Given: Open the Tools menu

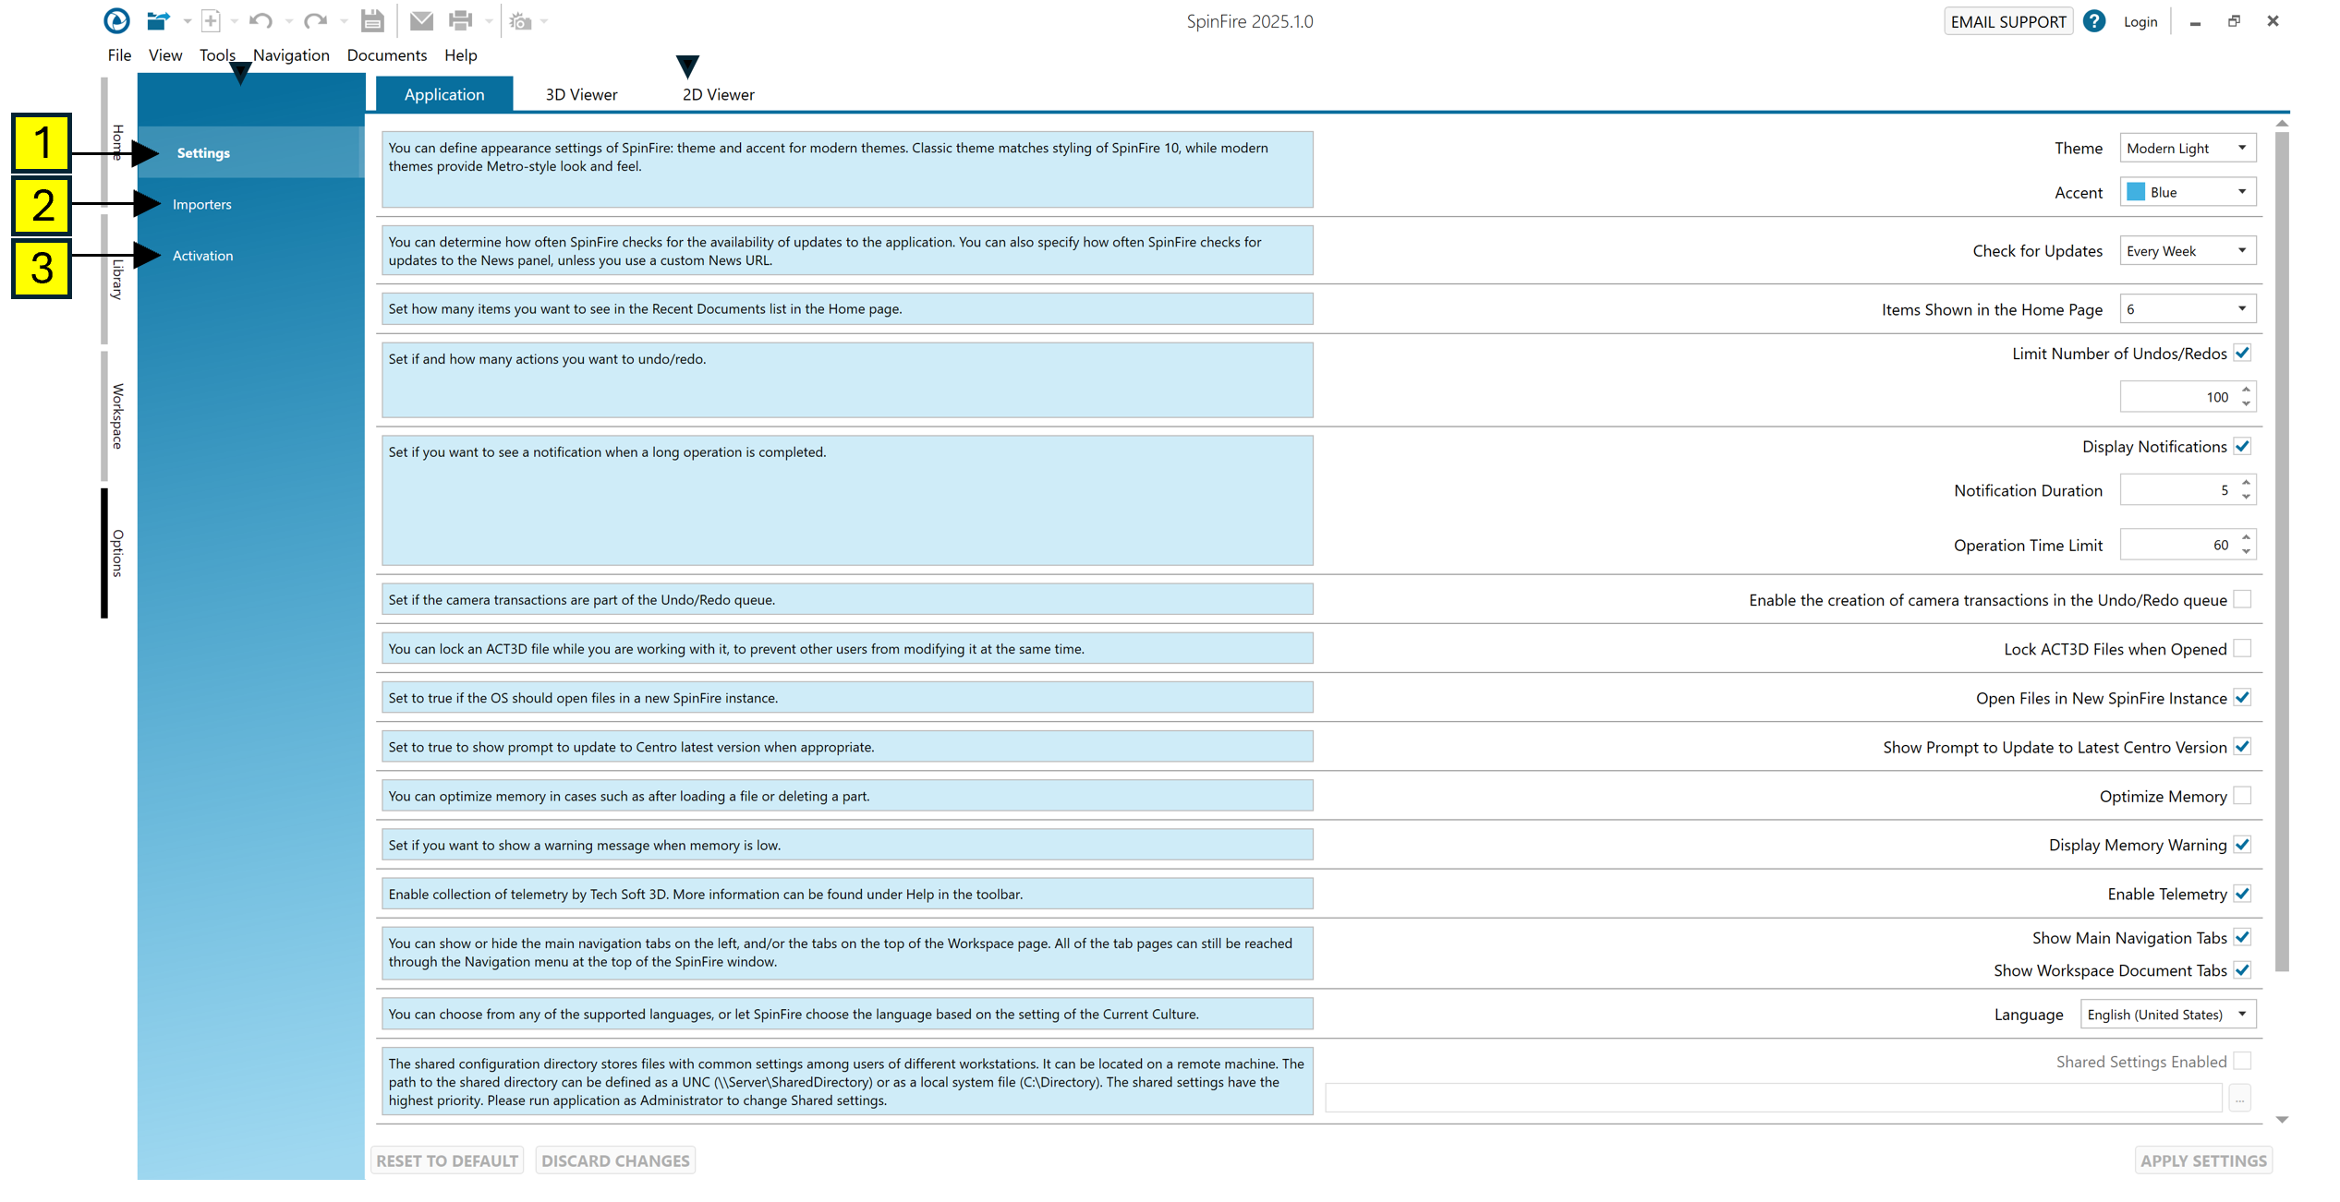Looking at the screenshot, I should [217, 55].
